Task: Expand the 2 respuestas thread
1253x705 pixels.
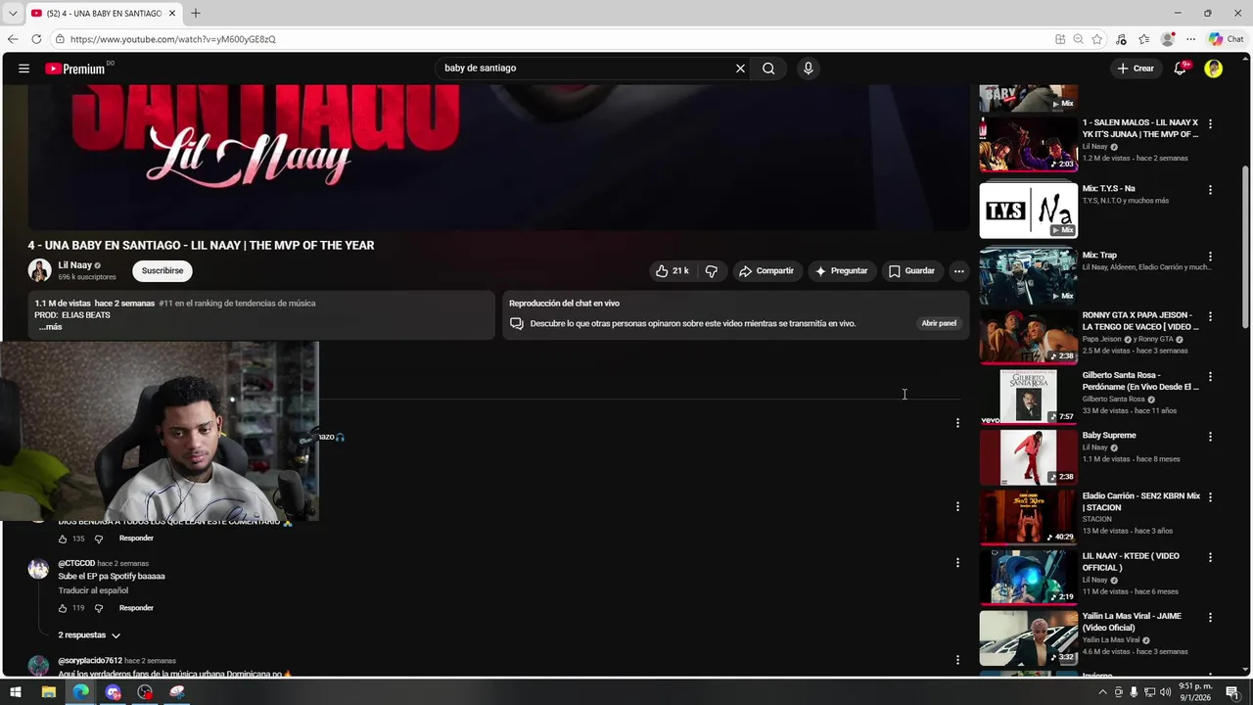Action: pos(89,635)
